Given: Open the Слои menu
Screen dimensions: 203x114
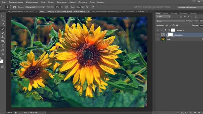Looking at the screenshot, I should pyautogui.click(x=43, y=2).
